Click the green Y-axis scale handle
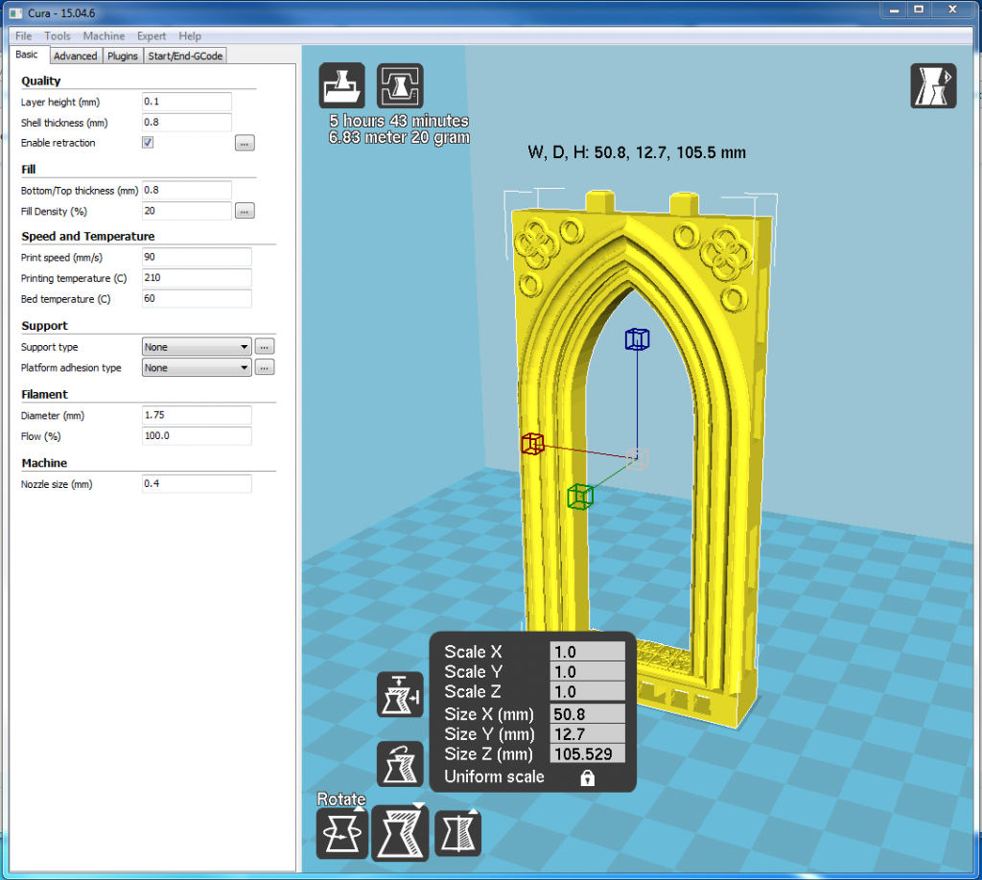The width and height of the screenshot is (982, 880). tap(580, 497)
